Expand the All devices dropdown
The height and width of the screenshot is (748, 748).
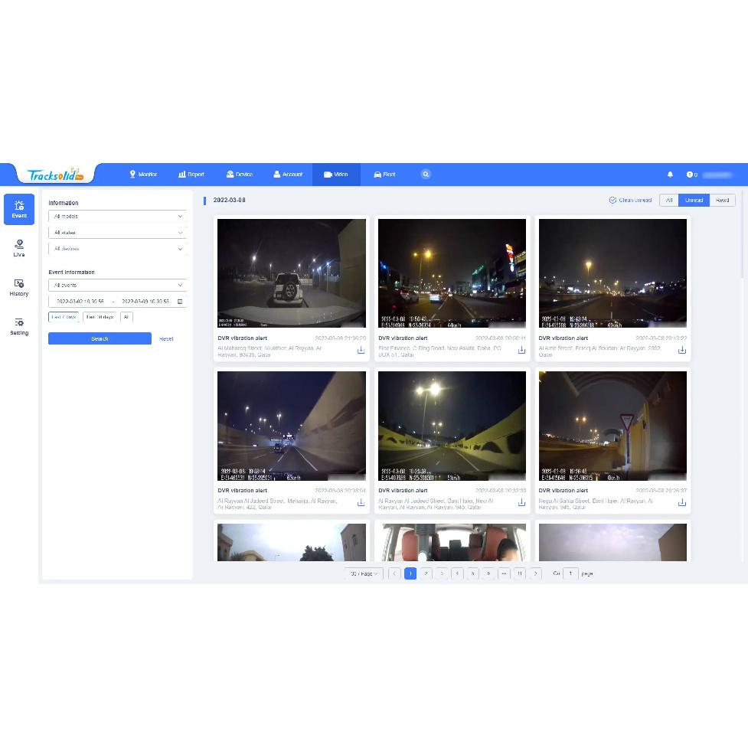coord(117,249)
